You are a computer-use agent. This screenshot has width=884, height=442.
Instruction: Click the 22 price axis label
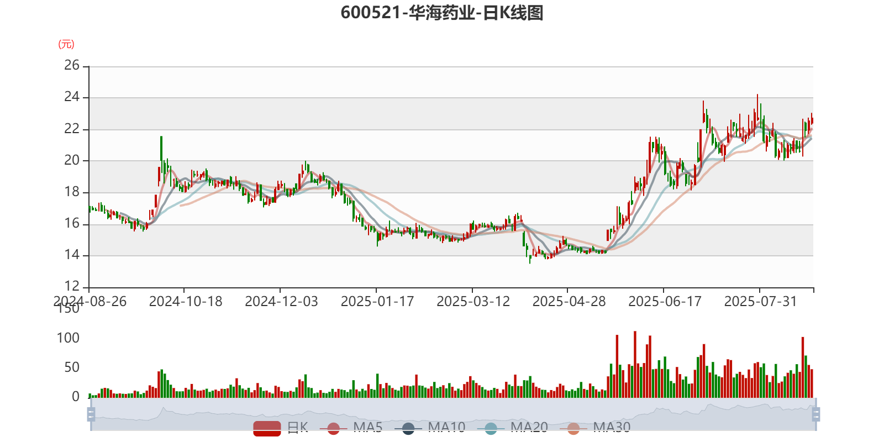click(72, 129)
